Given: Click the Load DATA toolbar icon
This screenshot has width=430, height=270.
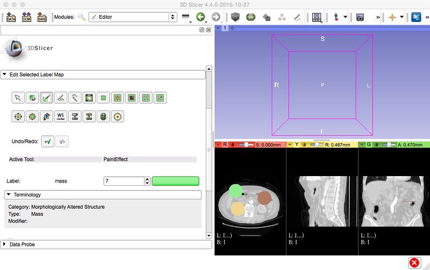Looking at the screenshot, I should pyautogui.click(x=11, y=17).
